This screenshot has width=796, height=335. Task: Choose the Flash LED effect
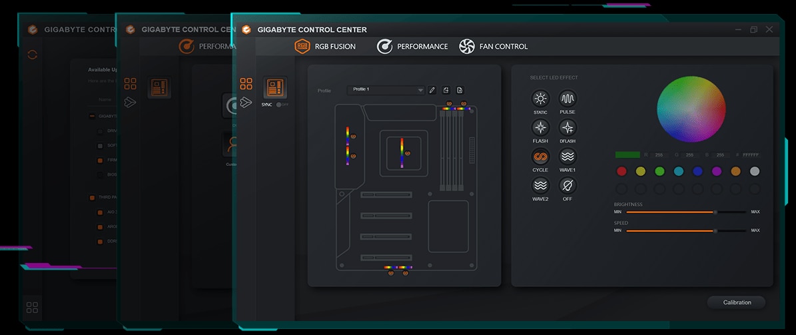540,128
